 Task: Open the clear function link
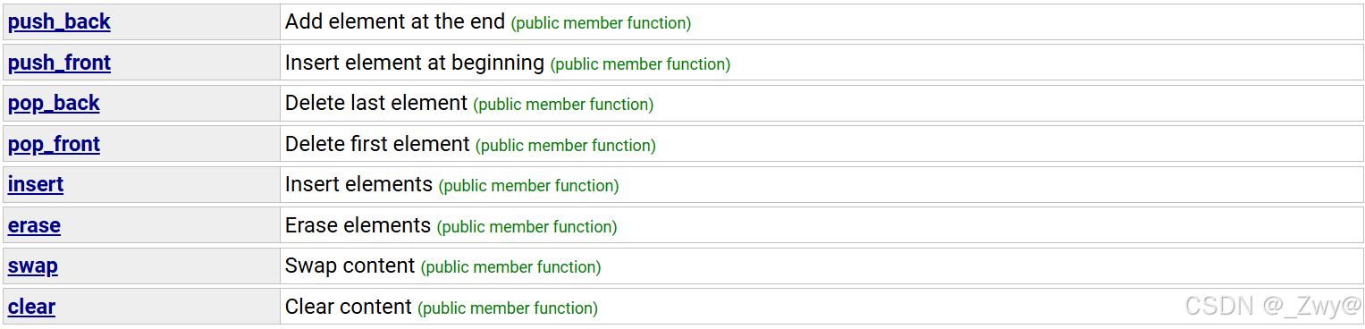[31, 307]
